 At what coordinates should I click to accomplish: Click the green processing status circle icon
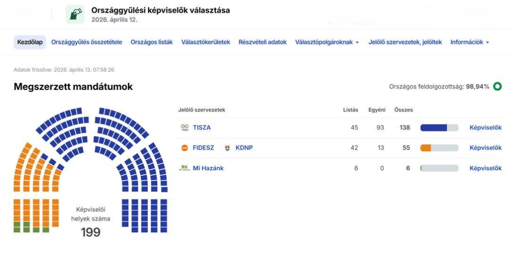click(497, 87)
